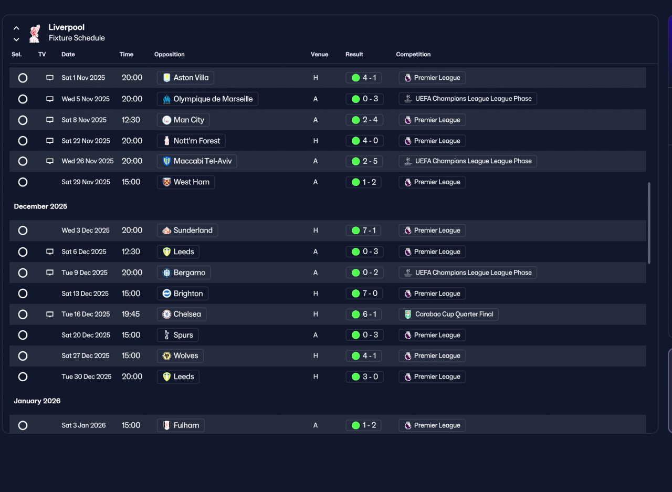The width and height of the screenshot is (672, 492).
Task: Click the green result indicator for Spurs match
Action: tap(355, 335)
